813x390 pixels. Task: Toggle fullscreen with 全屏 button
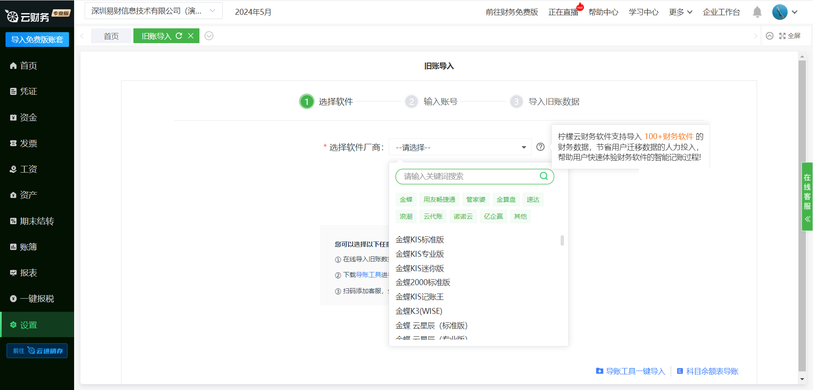tap(790, 36)
